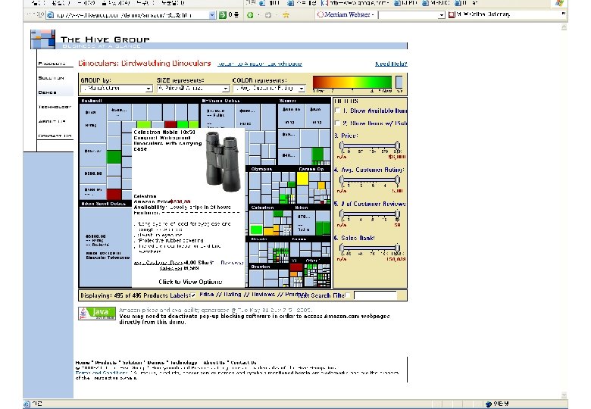This screenshot has width=591, height=409.
Task: Click the N-Vision Optics group header
Action: [238, 101]
